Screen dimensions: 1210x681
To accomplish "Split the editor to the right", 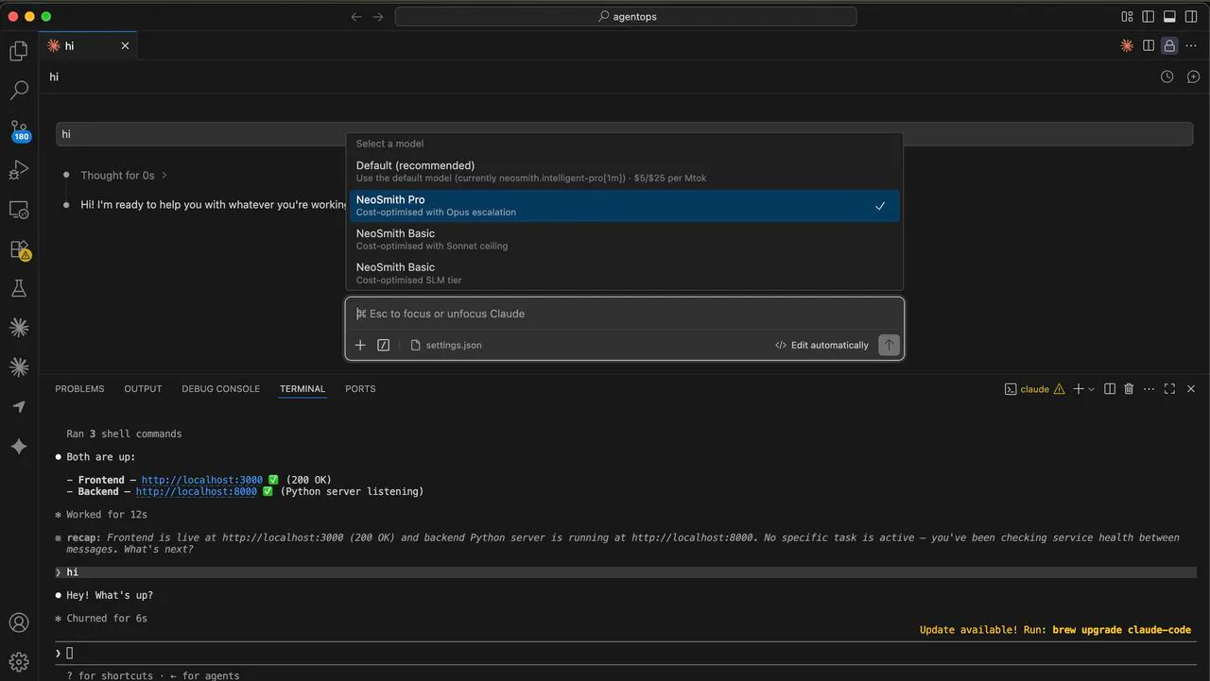I will [1149, 45].
